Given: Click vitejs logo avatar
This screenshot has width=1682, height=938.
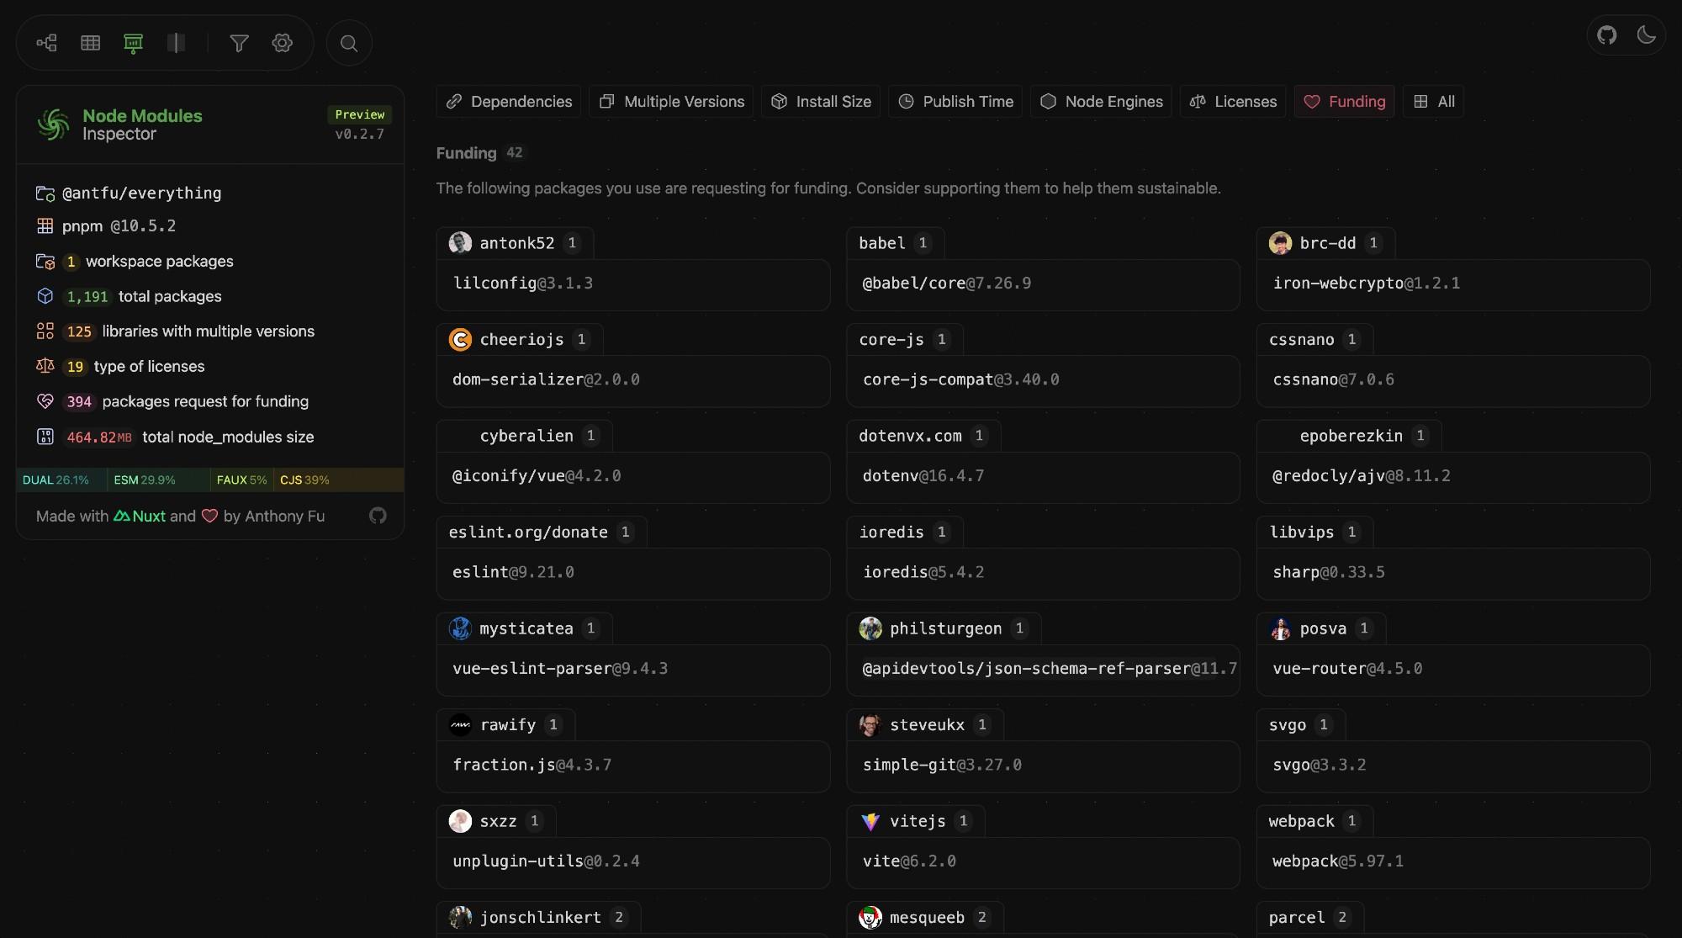Looking at the screenshot, I should tap(870, 821).
